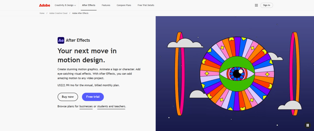This screenshot has width=314, height=131.
Task: Click the colorful eye wheel artwork
Action: [x=237, y=74]
